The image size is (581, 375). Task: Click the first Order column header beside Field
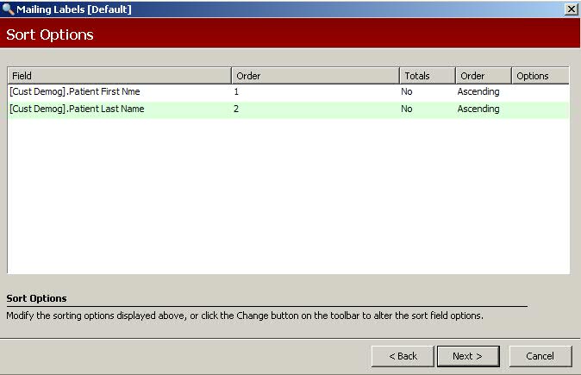pyautogui.click(x=315, y=76)
